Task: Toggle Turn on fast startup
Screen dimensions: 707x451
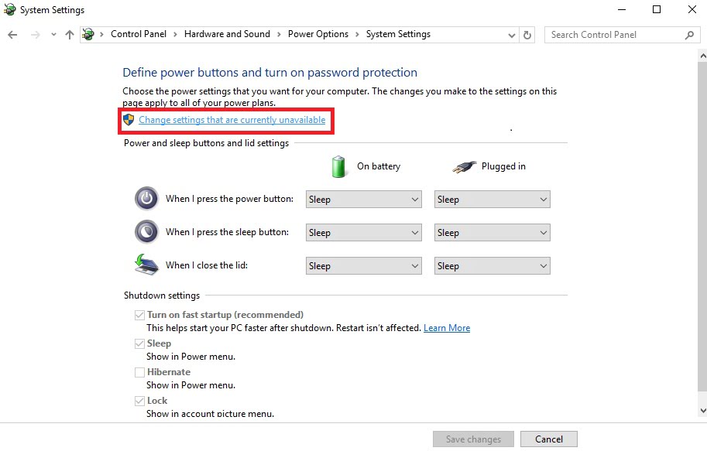Action: tap(139, 314)
